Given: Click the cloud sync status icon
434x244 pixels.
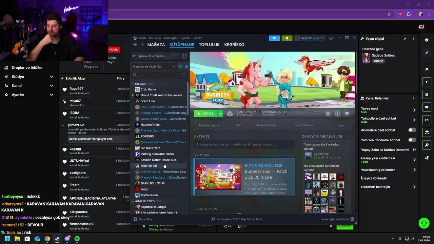Looking at the screenshot, I should click(x=230, y=114).
